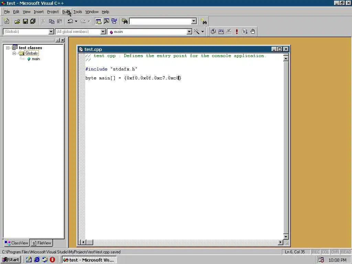
Task: Click the Save All icon
Action: [33, 21]
